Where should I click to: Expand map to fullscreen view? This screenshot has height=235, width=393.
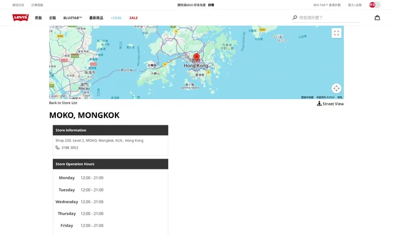337,33
